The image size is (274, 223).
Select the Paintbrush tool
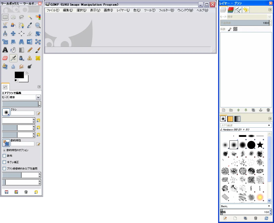coord(38,50)
